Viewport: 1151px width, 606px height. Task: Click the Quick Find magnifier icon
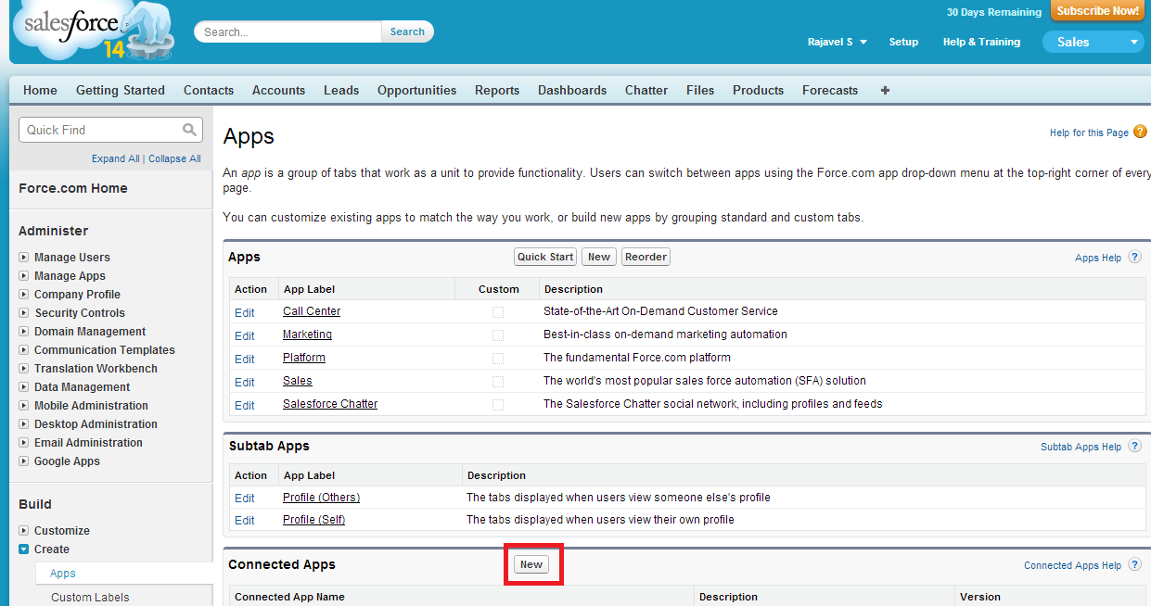coord(189,130)
